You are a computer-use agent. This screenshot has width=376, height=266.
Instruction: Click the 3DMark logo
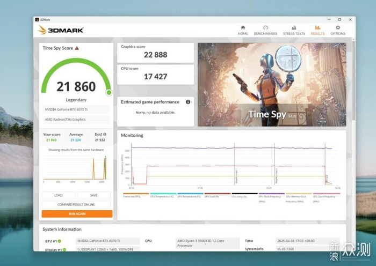(61, 30)
